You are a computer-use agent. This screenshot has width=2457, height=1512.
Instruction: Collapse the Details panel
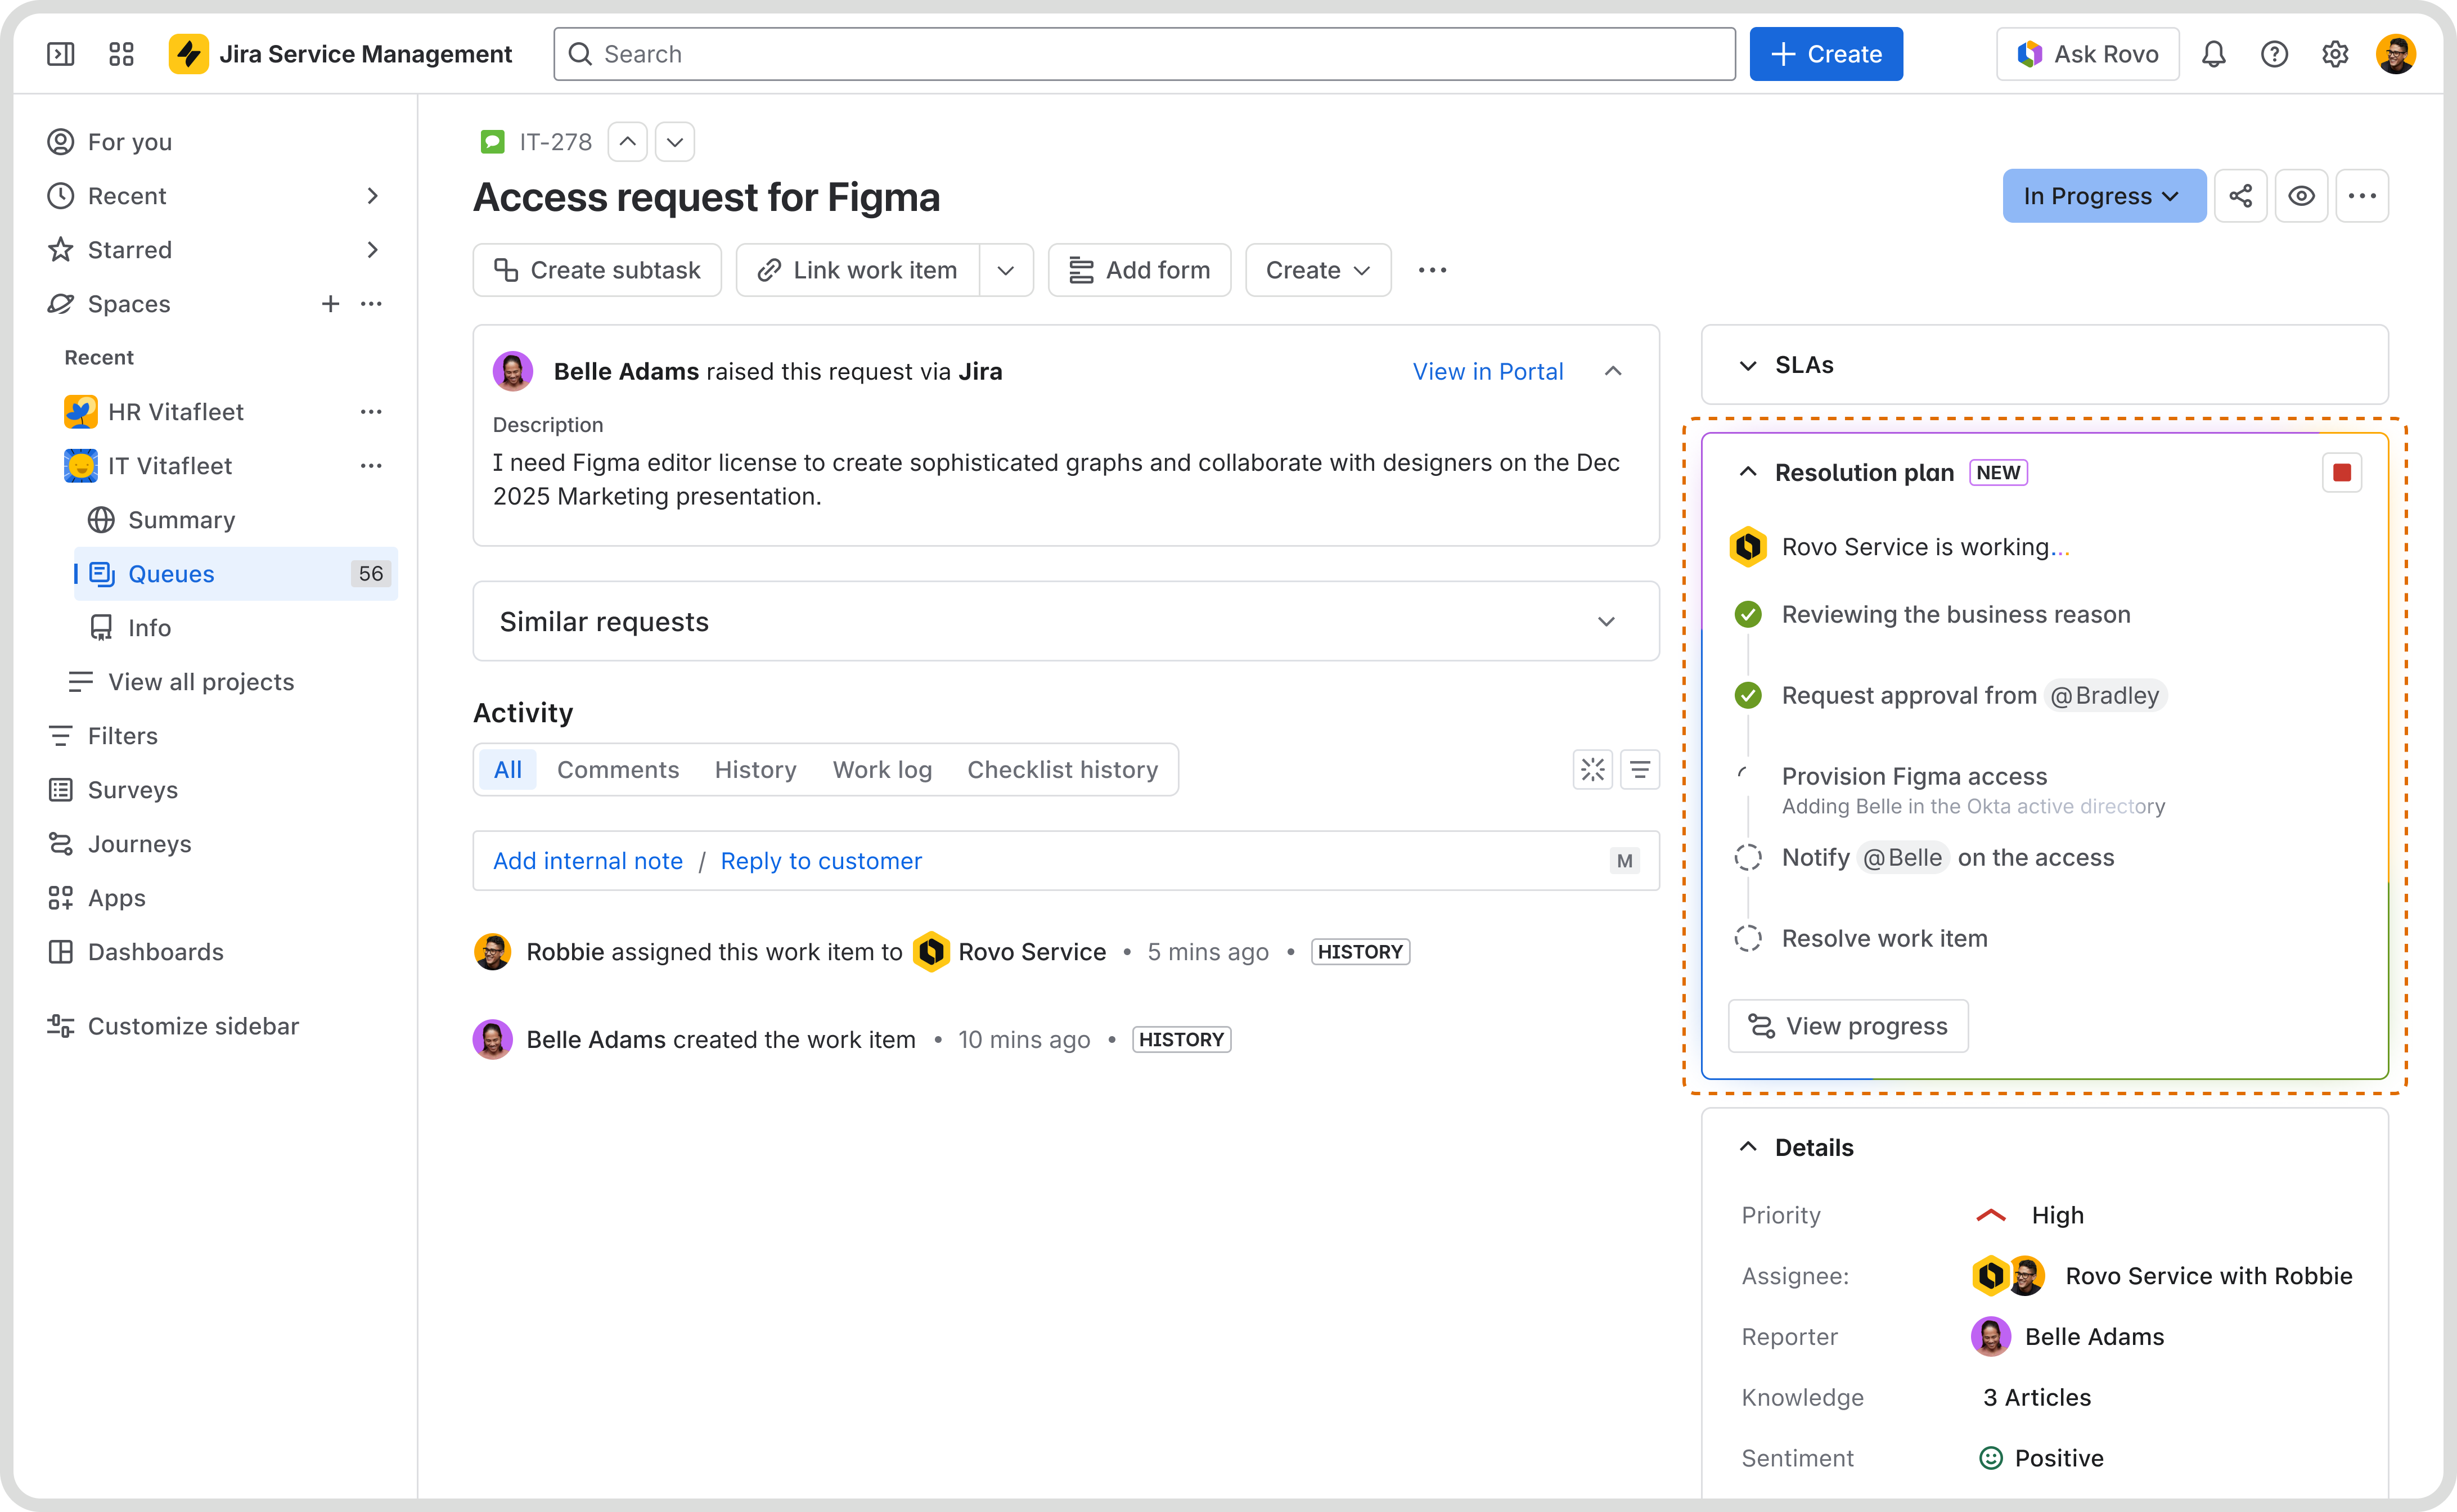tap(1748, 1147)
